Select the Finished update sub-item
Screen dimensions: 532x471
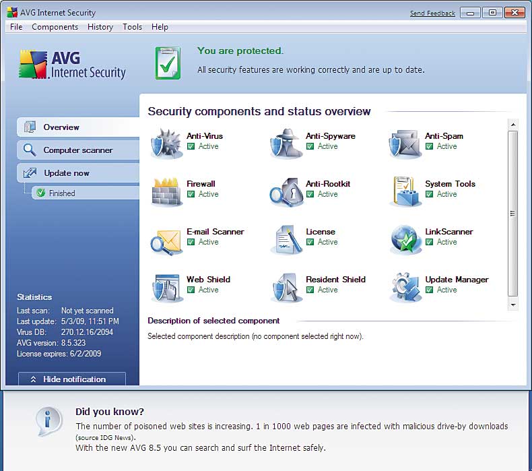[x=86, y=193]
